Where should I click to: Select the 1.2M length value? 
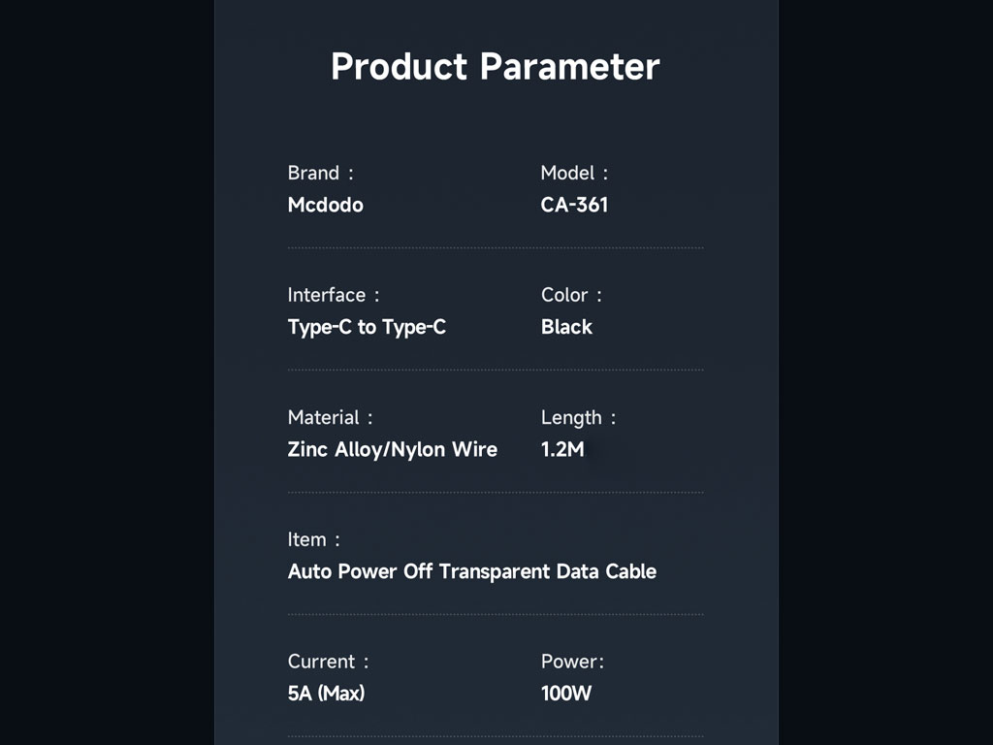pyautogui.click(x=562, y=449)
